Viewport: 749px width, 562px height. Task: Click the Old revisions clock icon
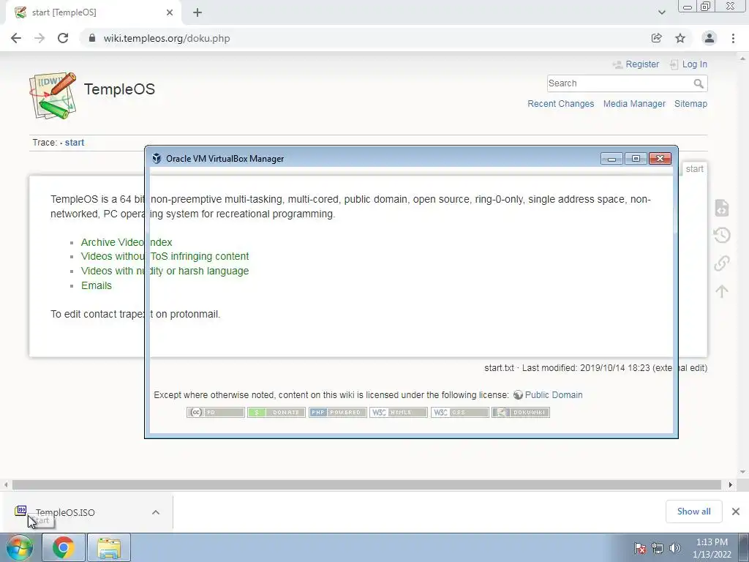point(722,235)
